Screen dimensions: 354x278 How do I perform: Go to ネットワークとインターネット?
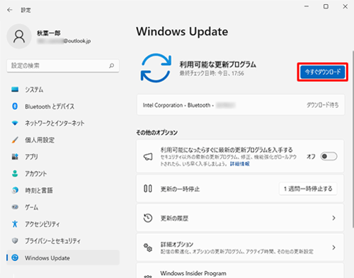(63, 123)
